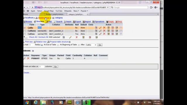Browse distinct values for CatNo field
Viewport: 187px width, 105px height.
pos(96,28)
